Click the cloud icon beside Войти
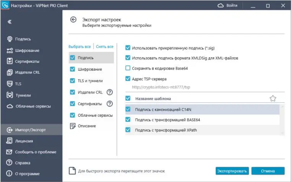This screenshot has height=182, width=291. (220, 6)
